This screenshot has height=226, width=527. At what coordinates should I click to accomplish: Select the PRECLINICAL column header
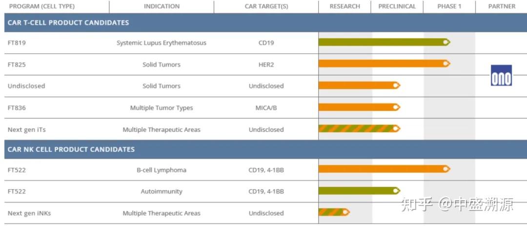[x=397, y=6]
